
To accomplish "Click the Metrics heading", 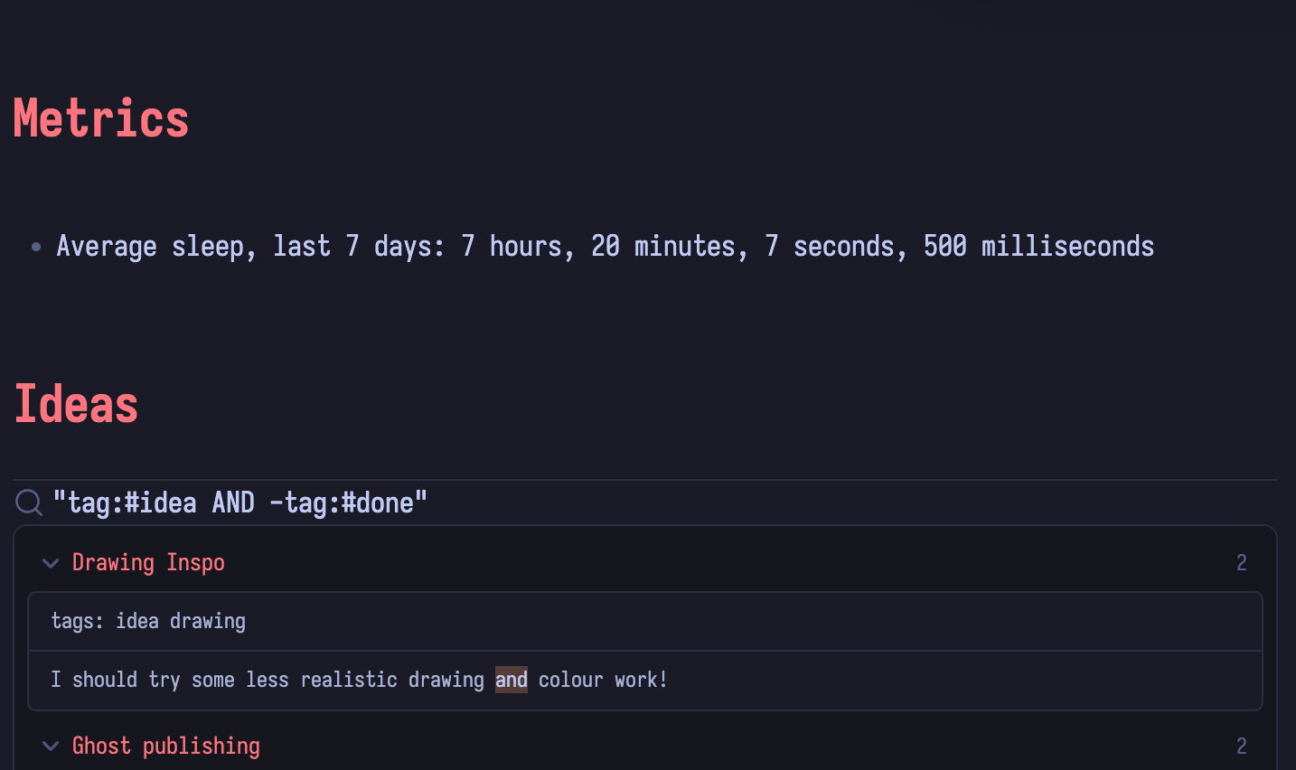I will (101, 119).
